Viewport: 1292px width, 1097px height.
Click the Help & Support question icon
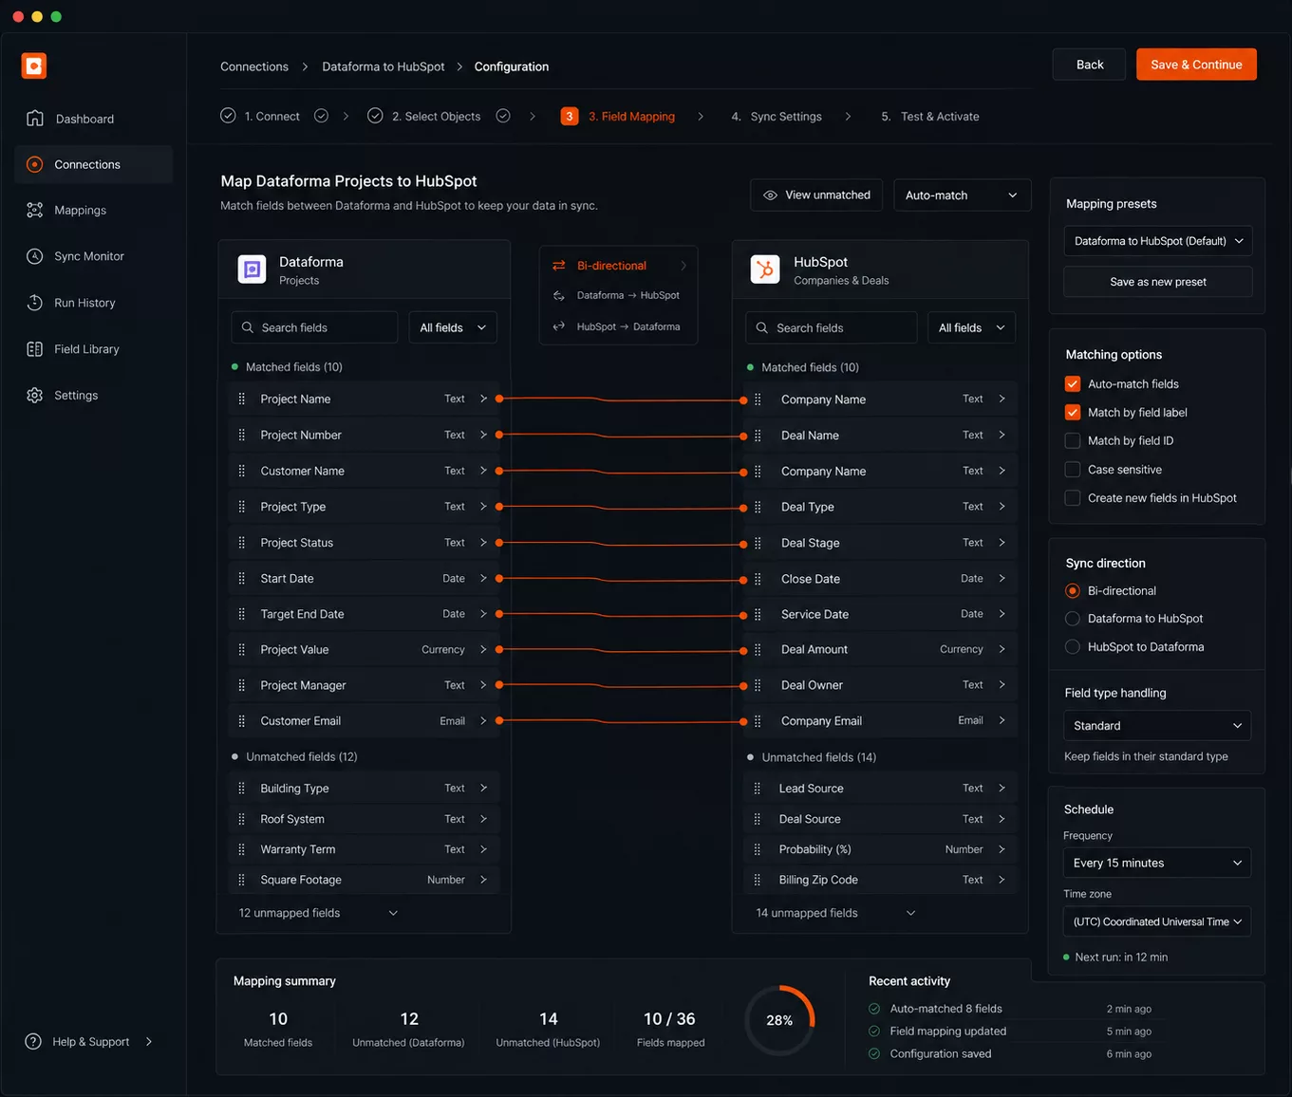point(33,1041)
